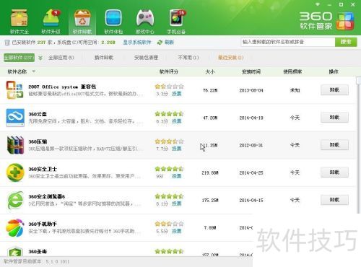
Task: Click the star rating of 360安全卫士
Action: (x=169, y=169)
